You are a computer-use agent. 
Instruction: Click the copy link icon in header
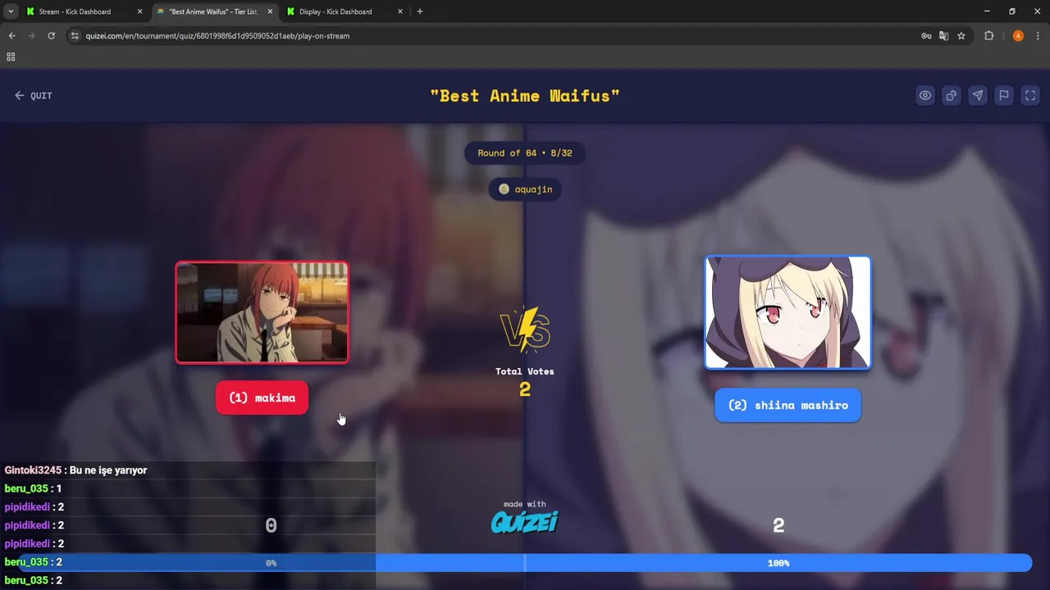952,96
